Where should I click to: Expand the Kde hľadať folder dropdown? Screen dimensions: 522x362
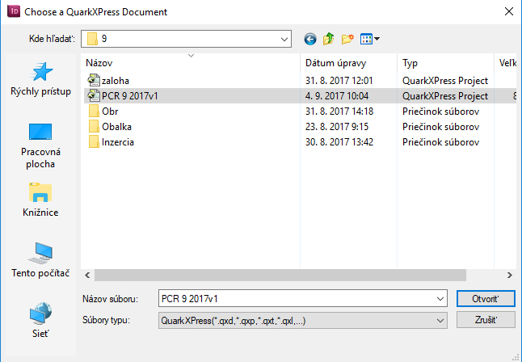(x=284, y=39)
